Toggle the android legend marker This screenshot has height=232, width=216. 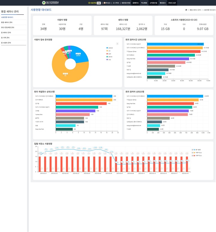click(x=107, y=48)
